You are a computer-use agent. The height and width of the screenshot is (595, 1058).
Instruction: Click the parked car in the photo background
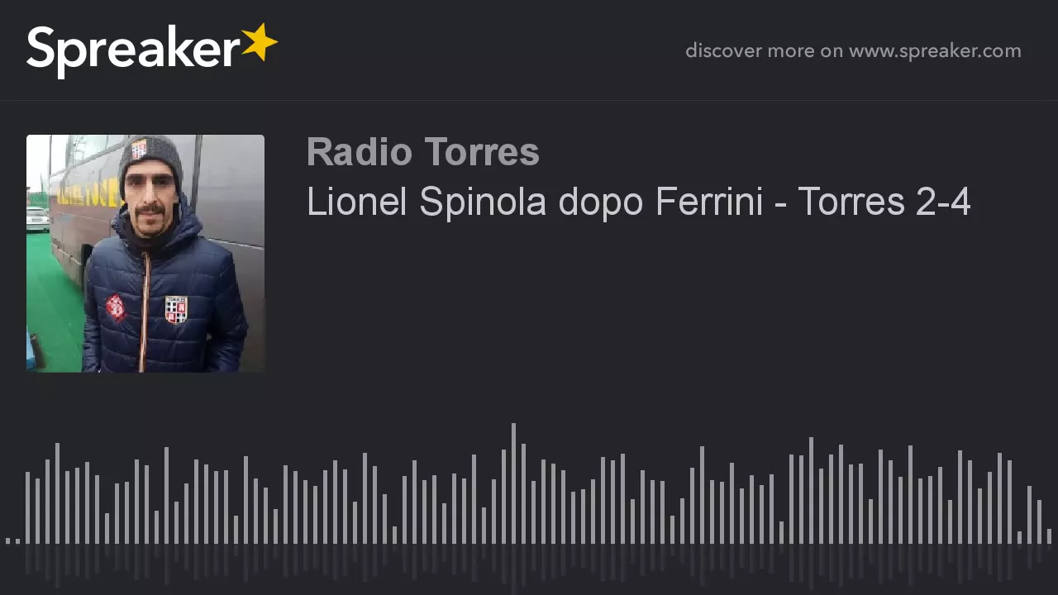37,219
